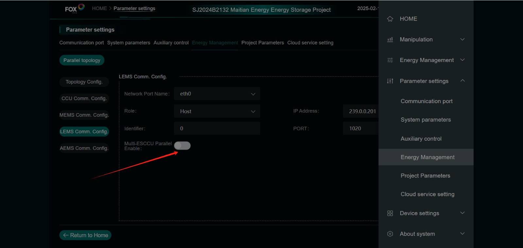Viewport: 523px width, 248px height.
Task: Click the Manipulation bar chart icon
Action: point(390,39)
